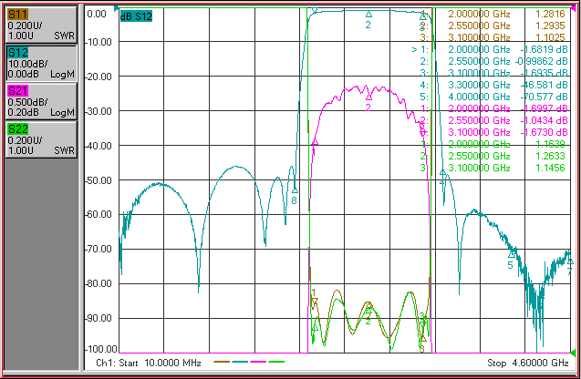Click the S12 readout value -0.99862 dB
The width and height of the screenshot is (581, 379).
pos(542,61)
